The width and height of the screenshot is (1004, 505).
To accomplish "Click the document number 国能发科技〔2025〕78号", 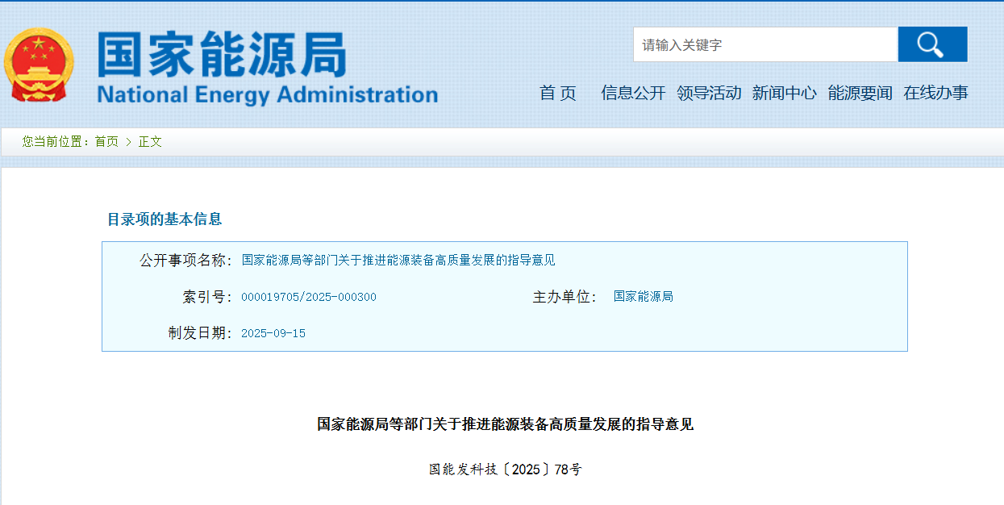I will [x=505, y=470].
